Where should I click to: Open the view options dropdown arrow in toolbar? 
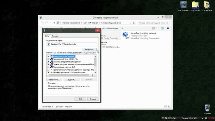tap(157, 28)
